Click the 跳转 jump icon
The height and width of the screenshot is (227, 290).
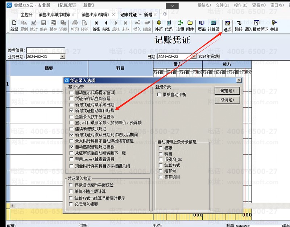(x=239, y=26)
